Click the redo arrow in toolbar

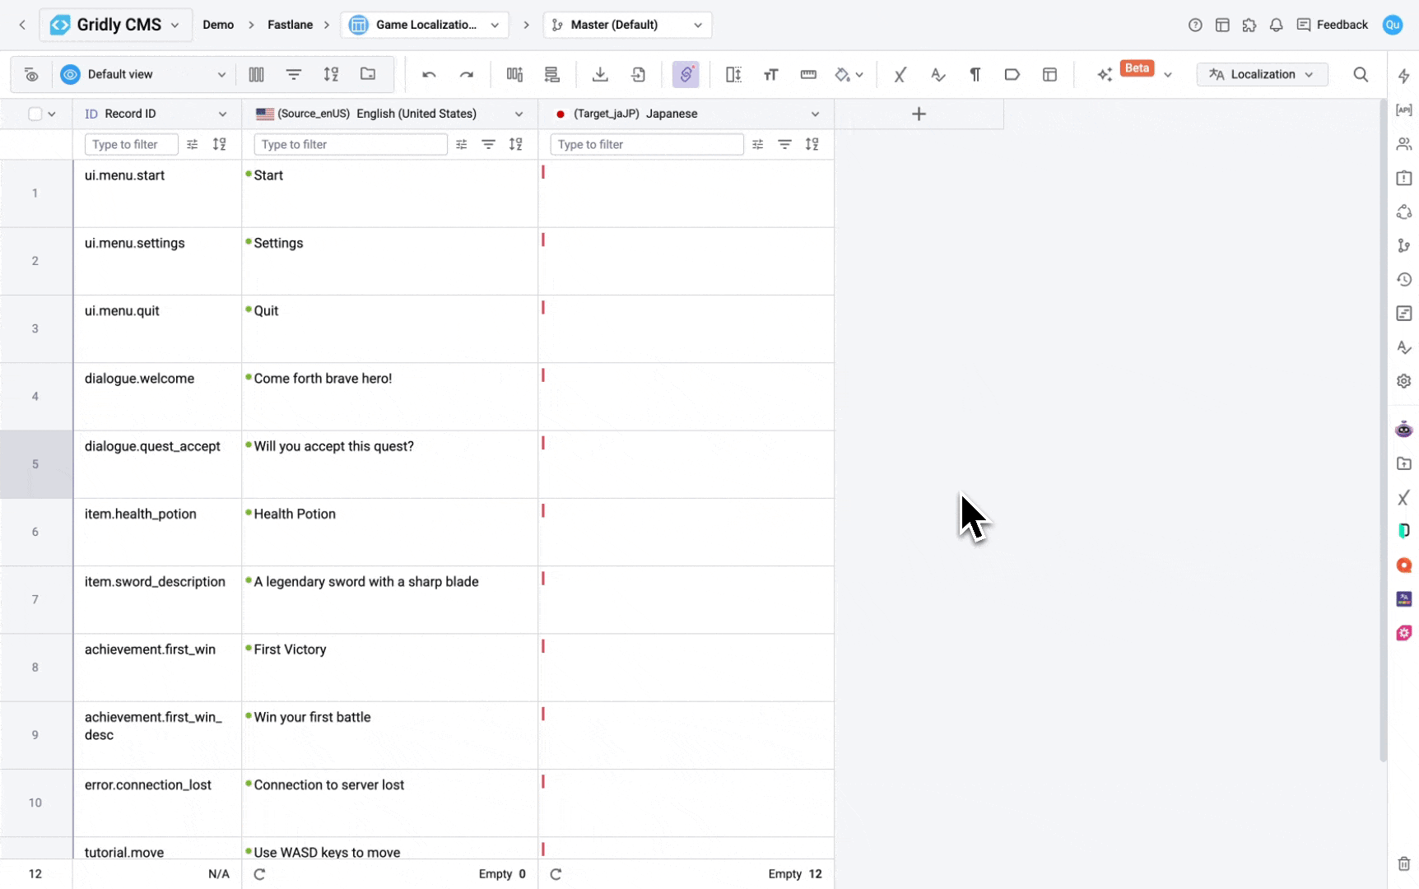pos(467,75)
